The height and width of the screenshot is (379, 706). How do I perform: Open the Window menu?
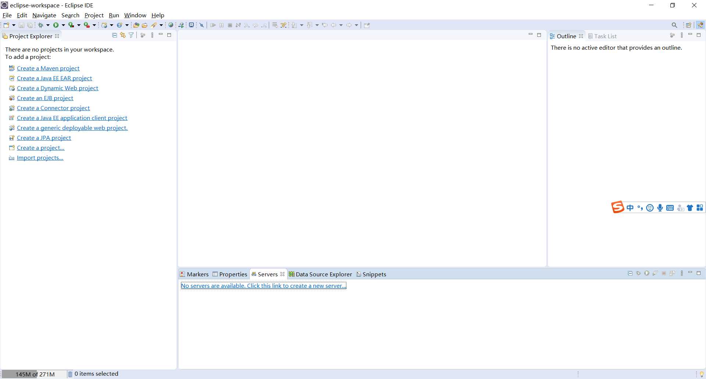(135, 15)
